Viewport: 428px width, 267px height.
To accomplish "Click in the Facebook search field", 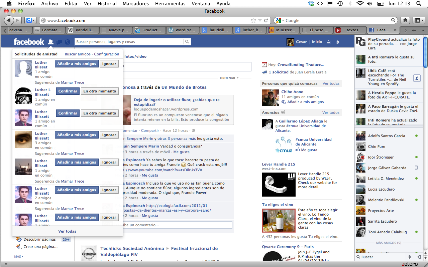I will pos(129,42).
